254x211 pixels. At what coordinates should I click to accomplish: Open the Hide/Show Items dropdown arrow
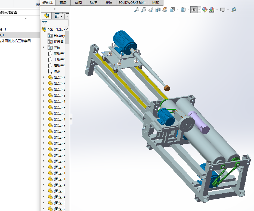click(x=199, y=10)
